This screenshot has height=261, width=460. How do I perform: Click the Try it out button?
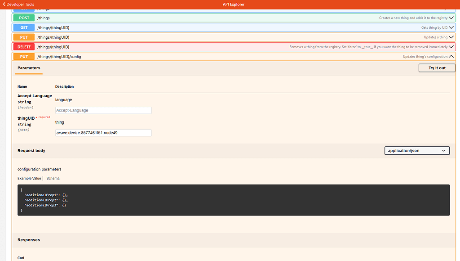(x=436, y=68)
